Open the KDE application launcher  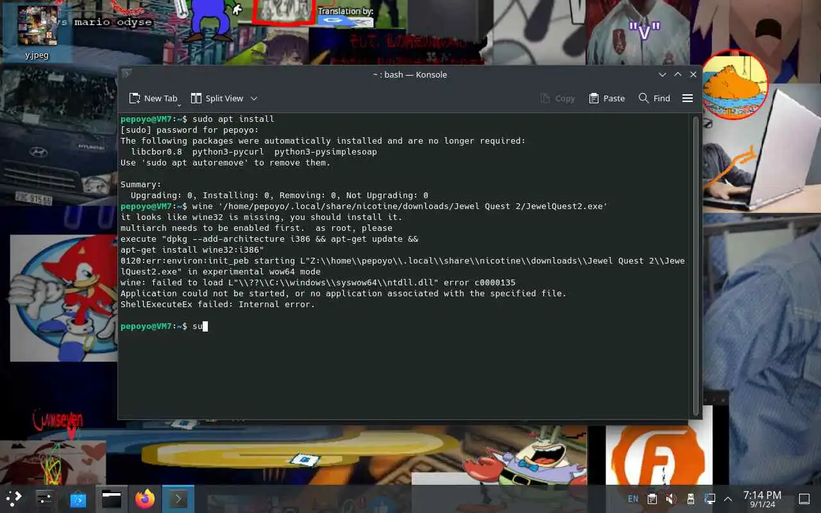coord(14,499)
